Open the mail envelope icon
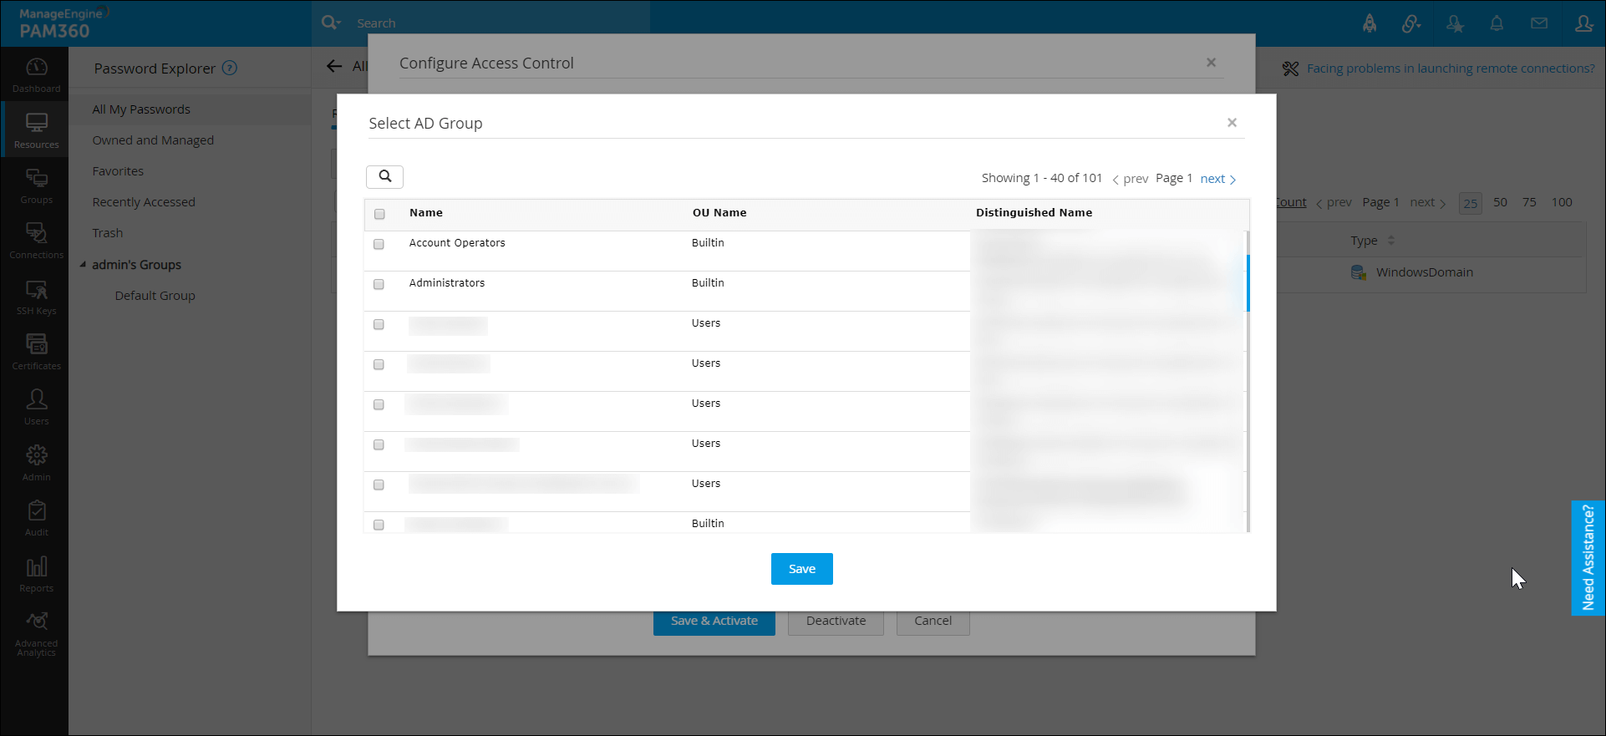1606x736 pixels. tap(1539, 23)
